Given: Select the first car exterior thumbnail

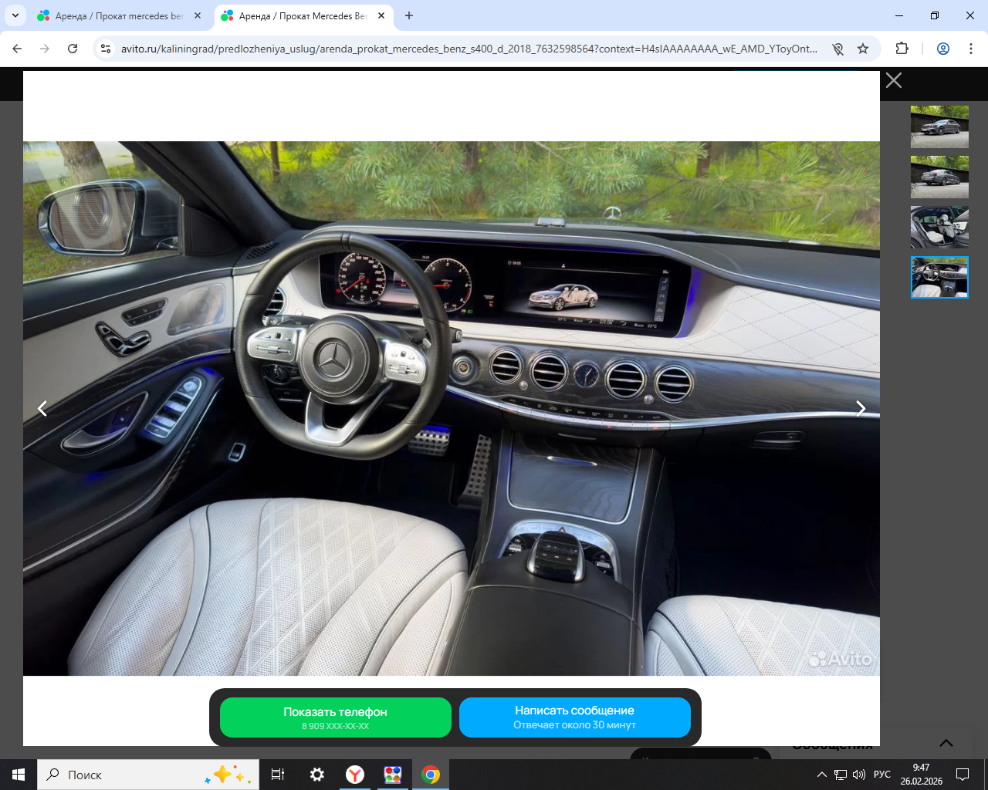Looking at the screenshot, I should click(x=939, y=127).
